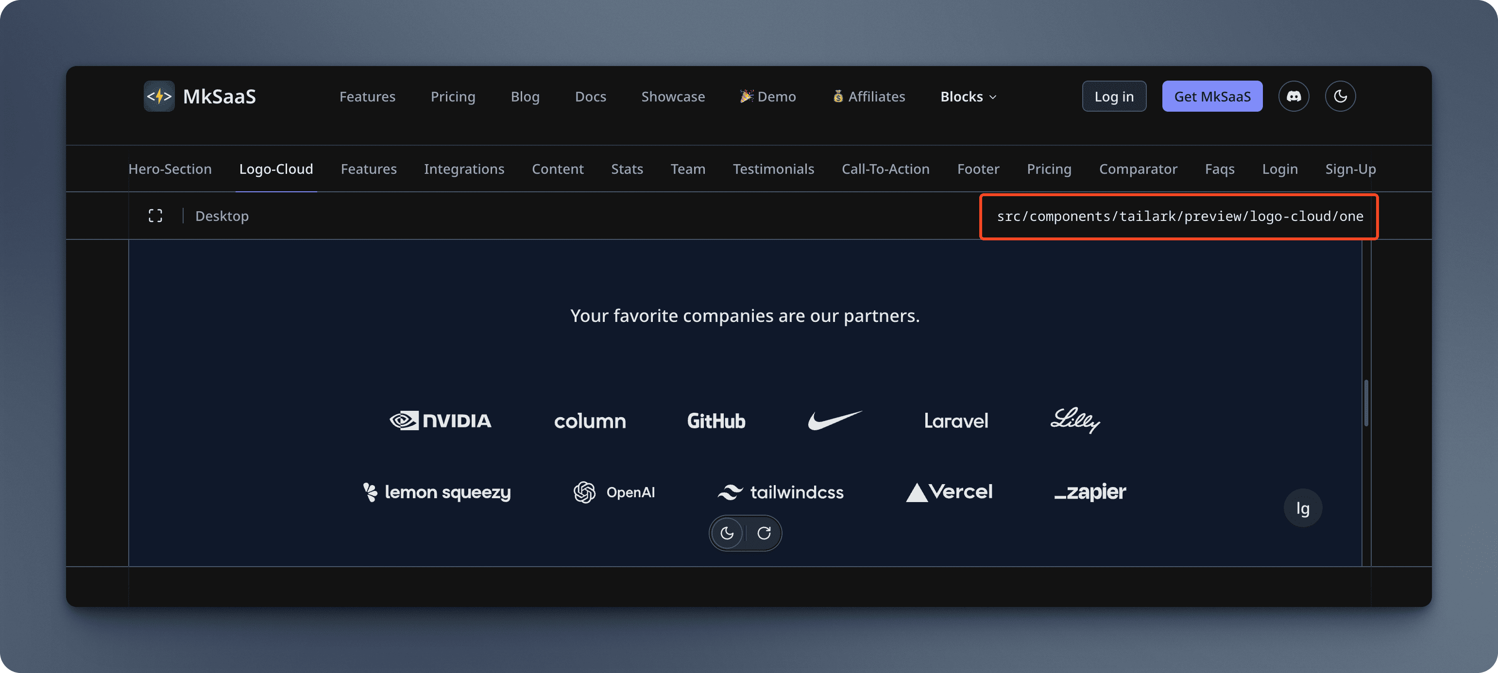Click the refresh preview icon

point(764,533)
